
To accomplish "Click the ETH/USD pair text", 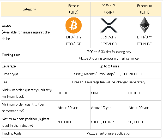I will pyautogui.click(x=144, y=44).
